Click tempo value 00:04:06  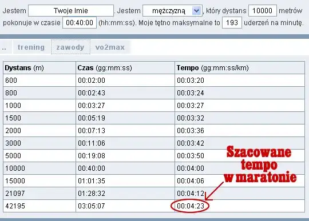(191, 181)
